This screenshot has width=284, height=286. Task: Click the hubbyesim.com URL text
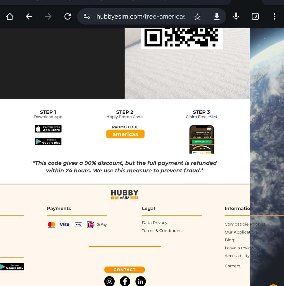(x=140, y=16)
